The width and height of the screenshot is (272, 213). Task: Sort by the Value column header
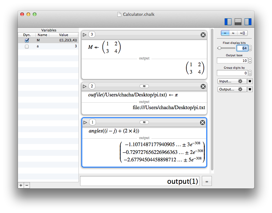point(64,35)
